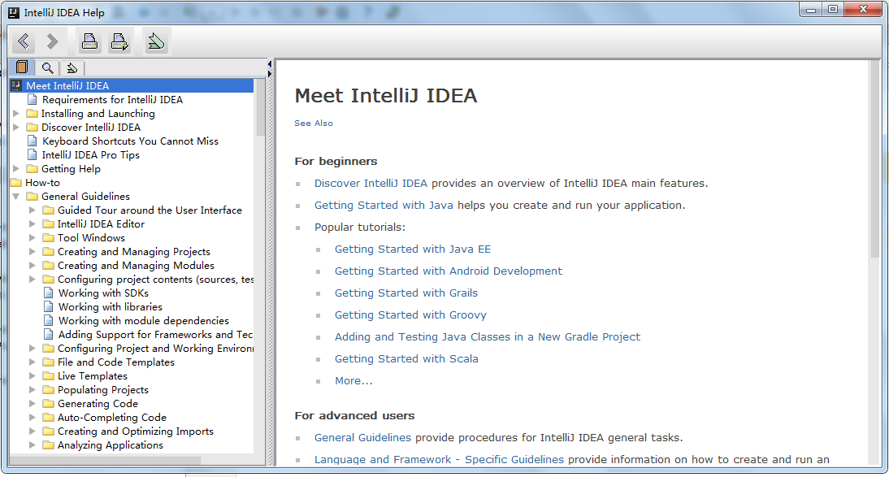Viewport: 889px width, 477px height.
Task: Go back to the previous help page
Action: point(24,41)
